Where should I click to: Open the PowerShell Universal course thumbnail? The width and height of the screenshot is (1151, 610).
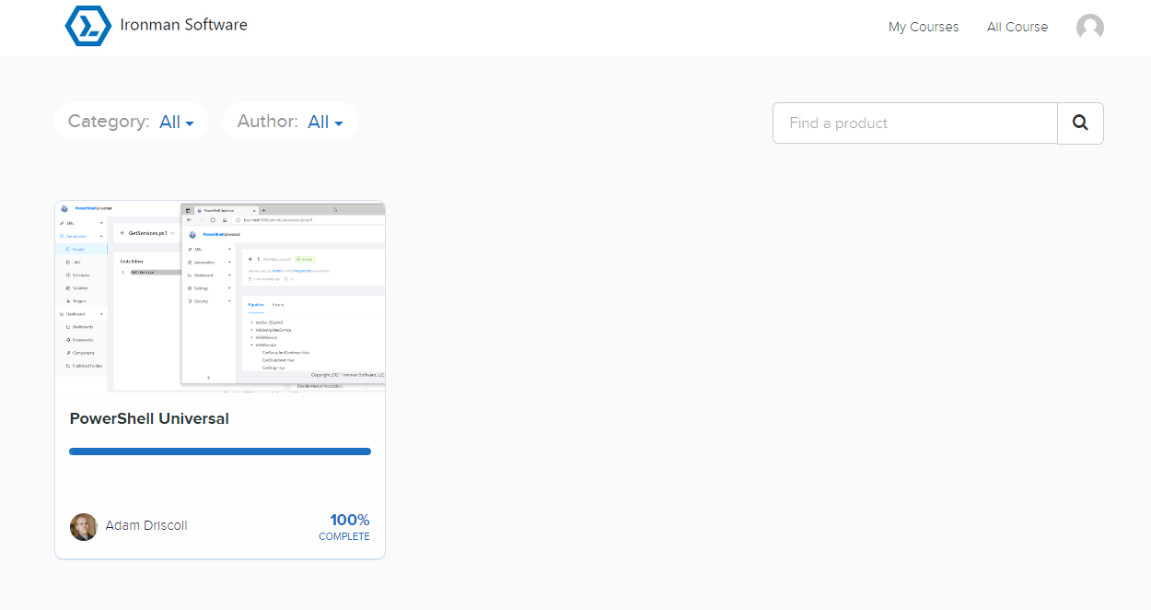pos(220,297)
